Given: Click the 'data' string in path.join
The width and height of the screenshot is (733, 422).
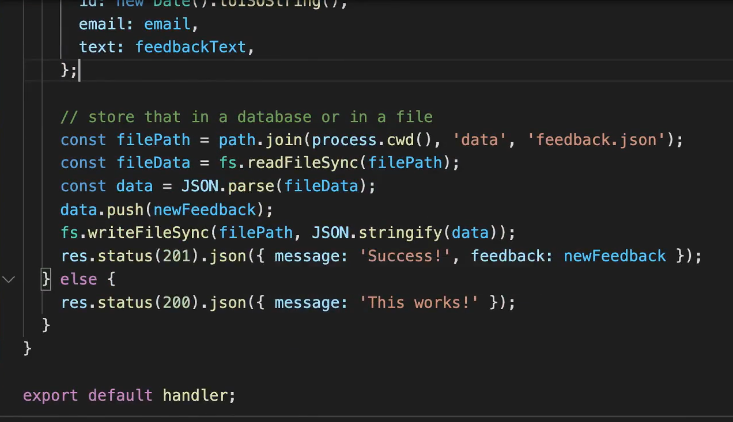Looking at the screenshot, I should point(479,140).
